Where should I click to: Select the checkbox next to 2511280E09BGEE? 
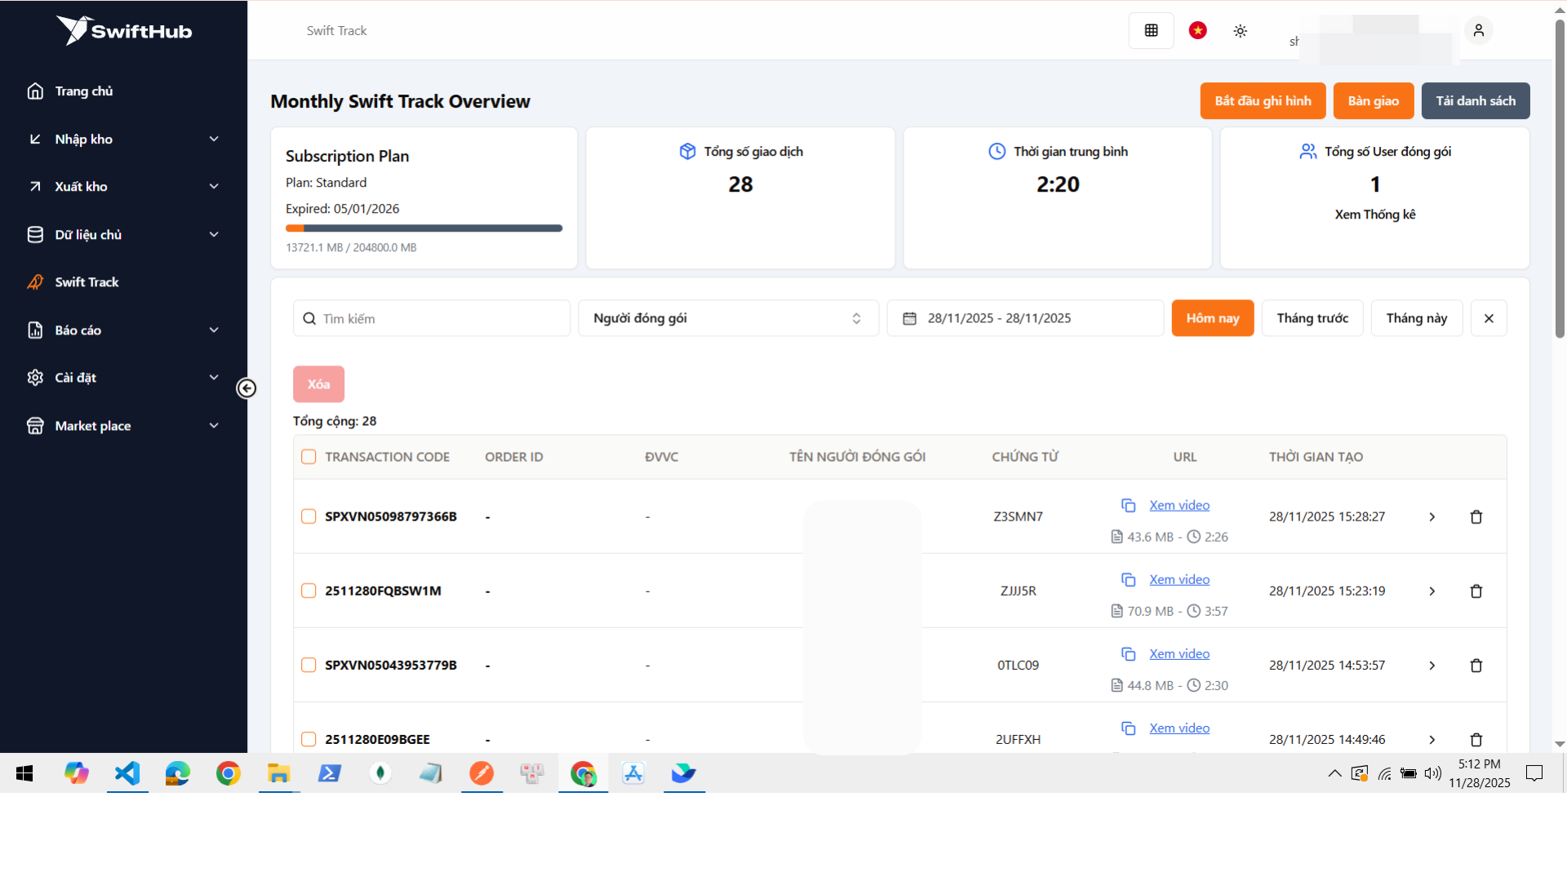pos(309,739)
